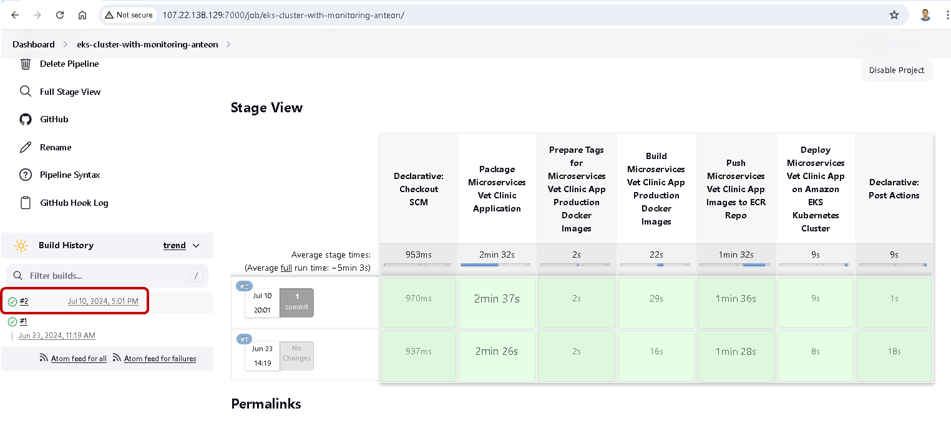This screenshot has height=431, width=951.
Task: Click the GitHub octocat icon in sidebar
Action: 26,119
